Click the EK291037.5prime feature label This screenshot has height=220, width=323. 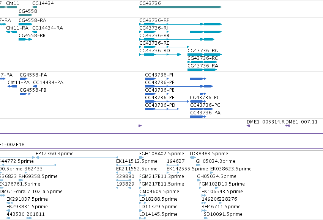[x=27, y=199]
